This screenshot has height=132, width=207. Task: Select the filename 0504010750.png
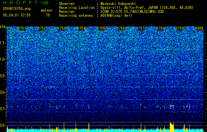17,9
